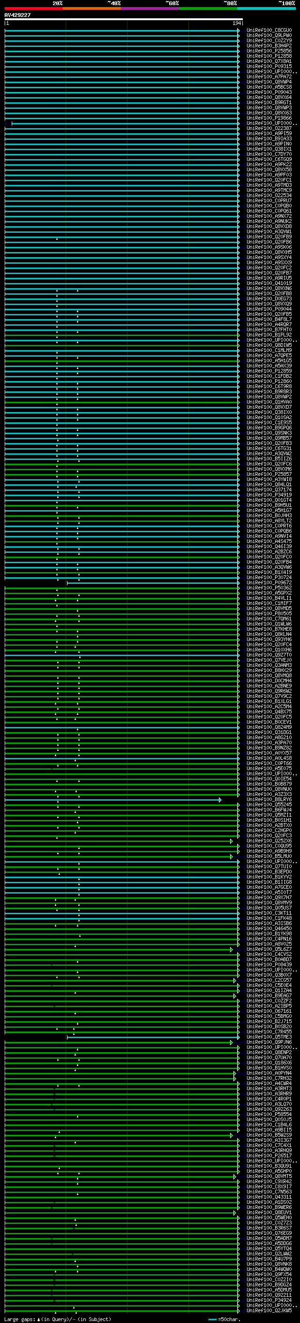Select the UniRef100_C6TGQ9 label
Image resolution: width=300 pixels, height=1323 pixels.
269,159
